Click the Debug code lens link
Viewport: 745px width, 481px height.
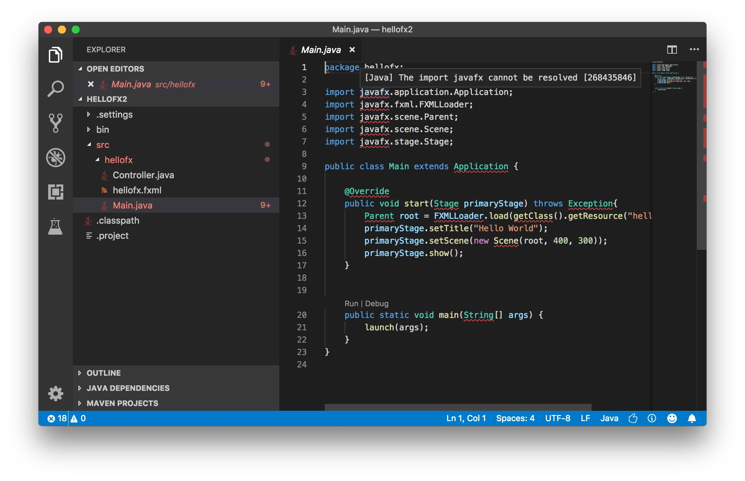click(377, 303)
